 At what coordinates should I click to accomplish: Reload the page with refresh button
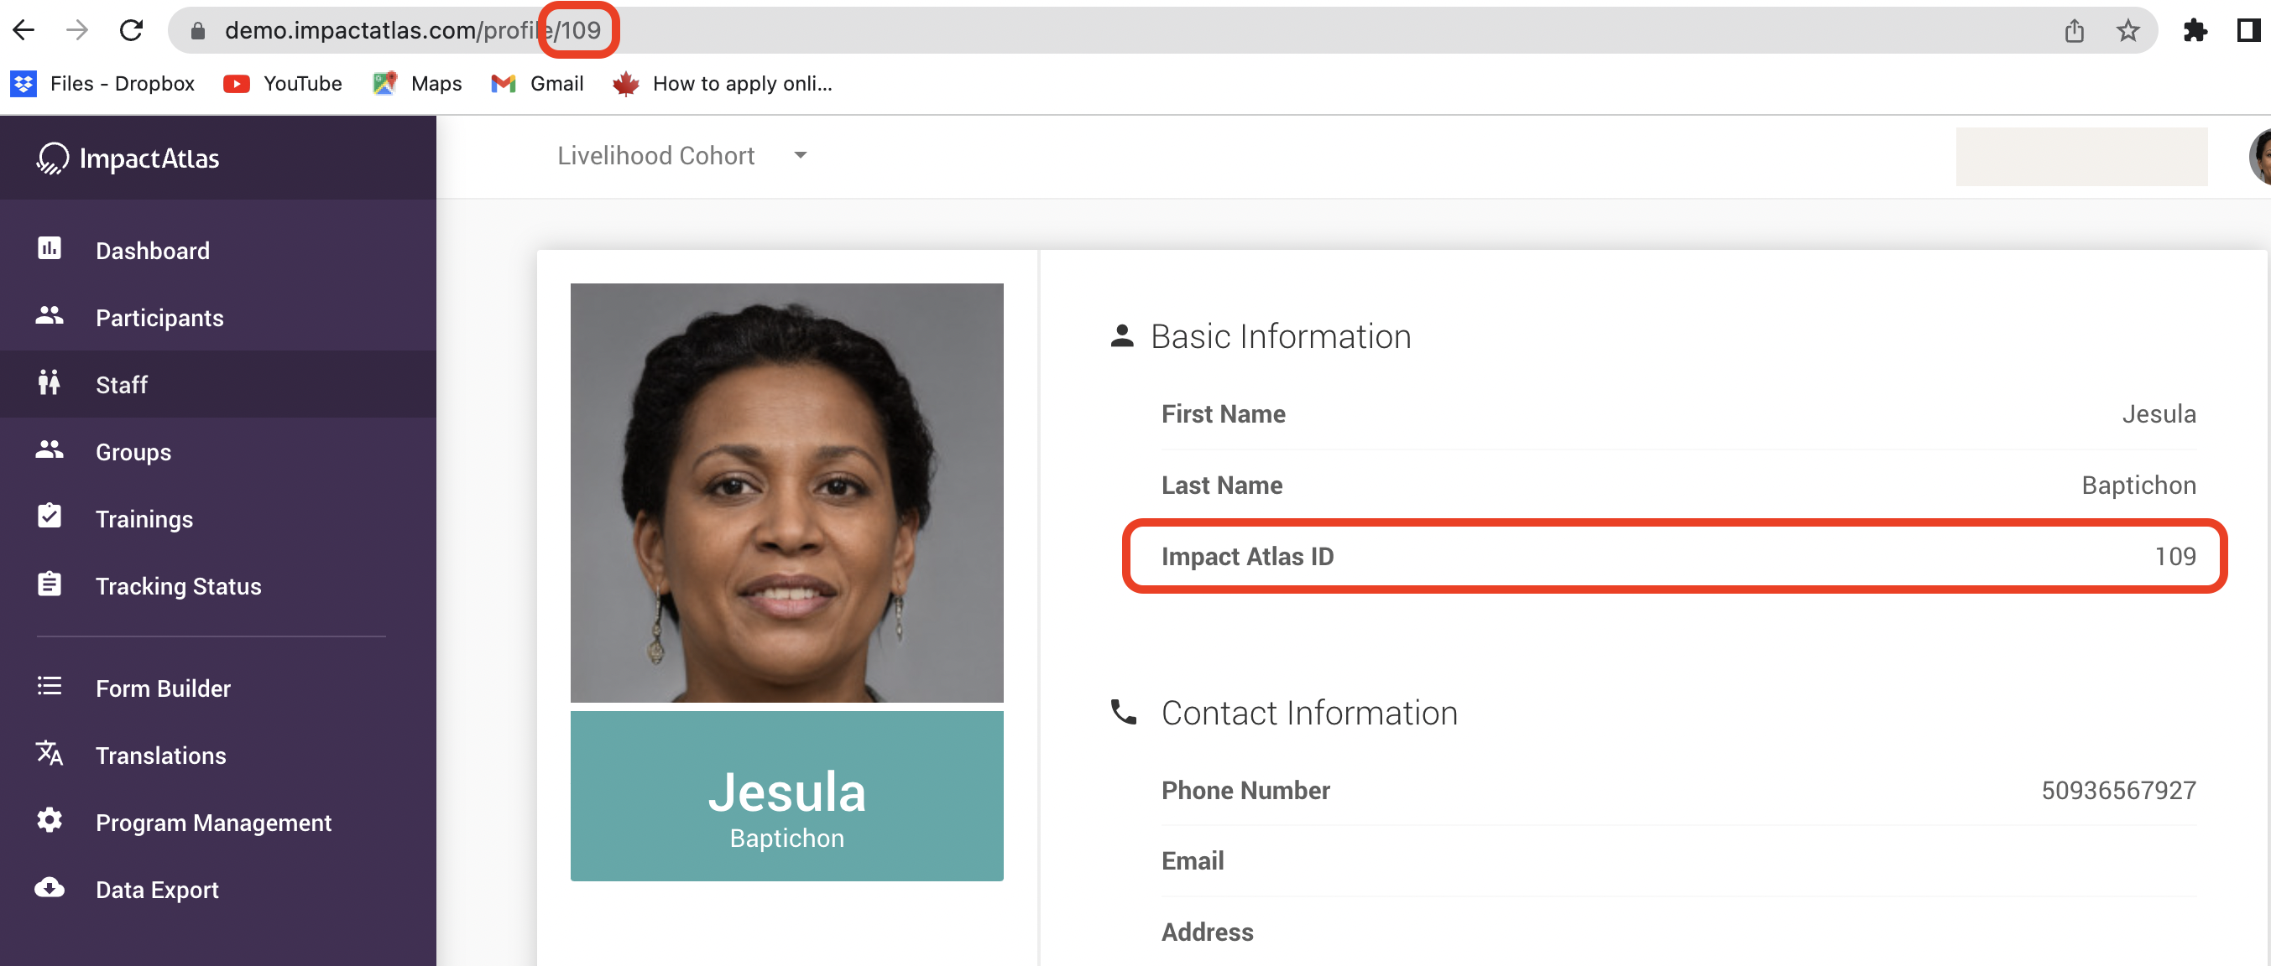(132, 31)
